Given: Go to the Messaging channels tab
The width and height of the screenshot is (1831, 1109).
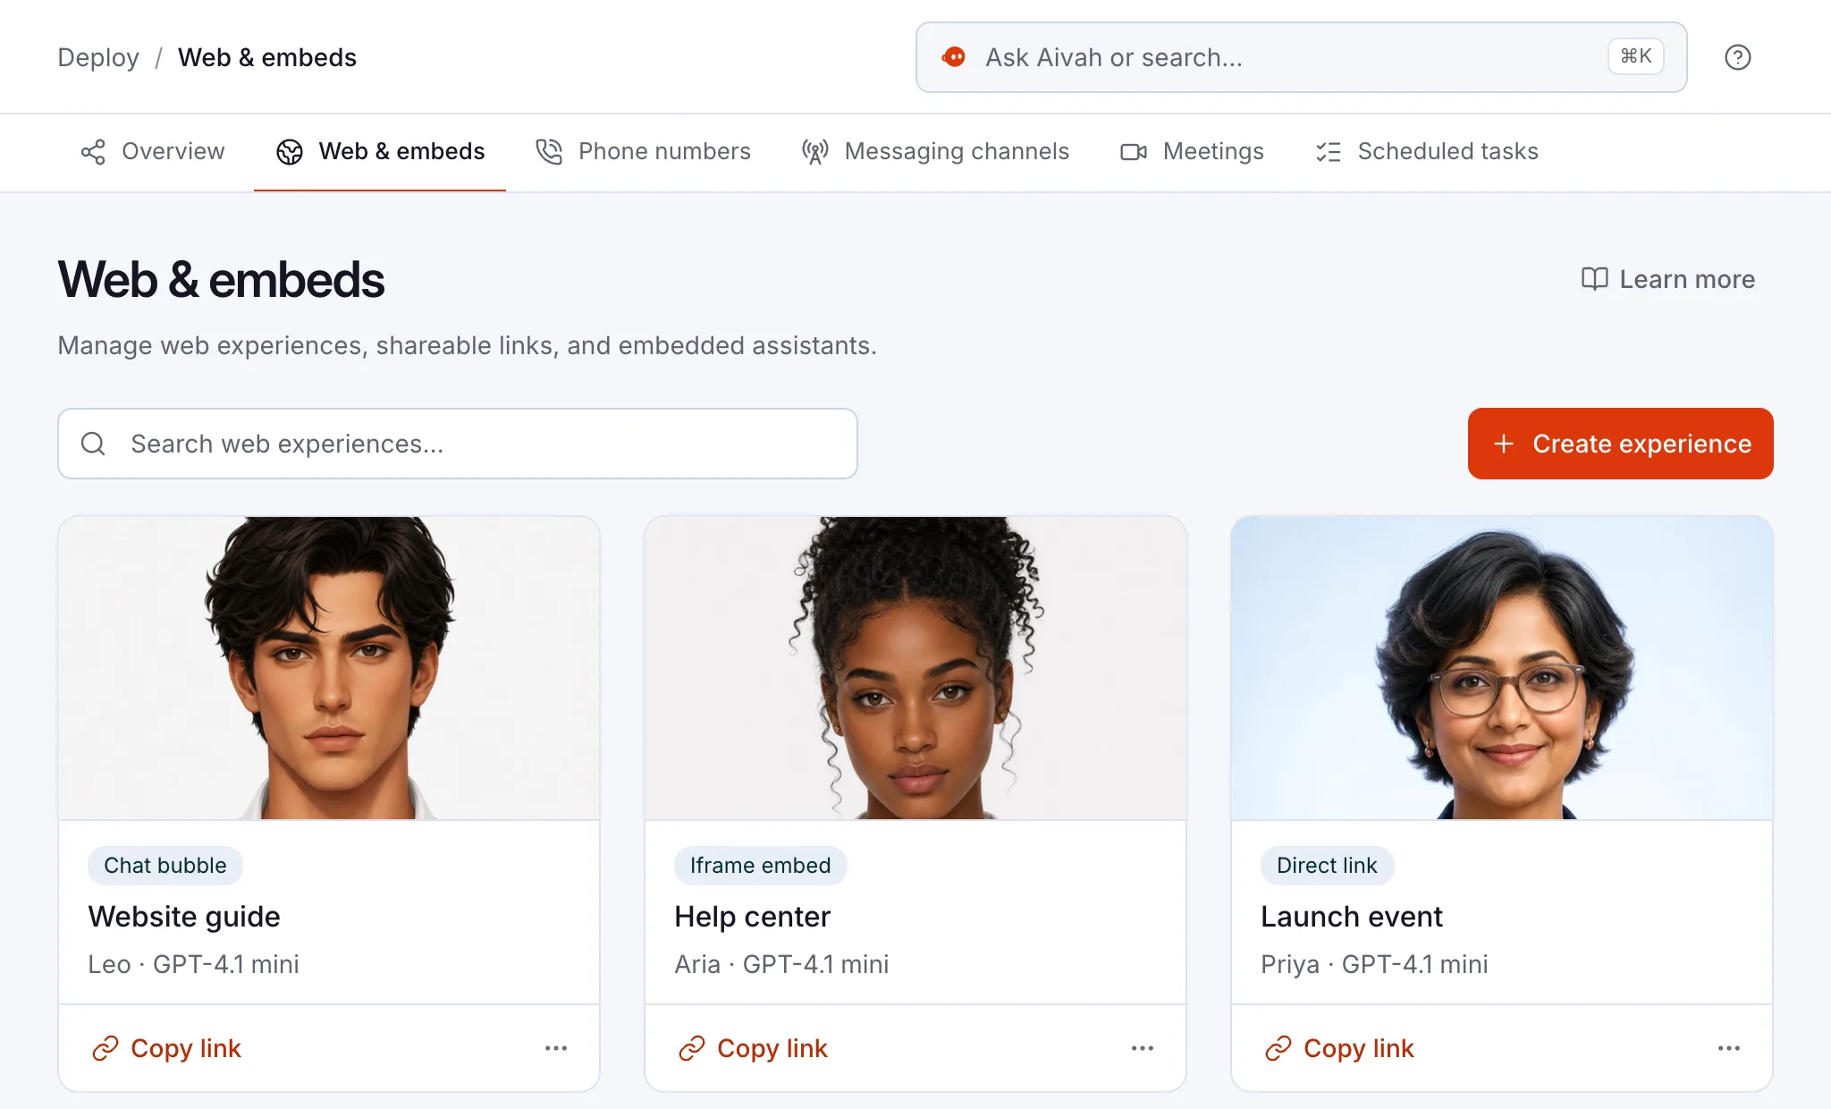Looking at the screenshot, I should point(935,152).
